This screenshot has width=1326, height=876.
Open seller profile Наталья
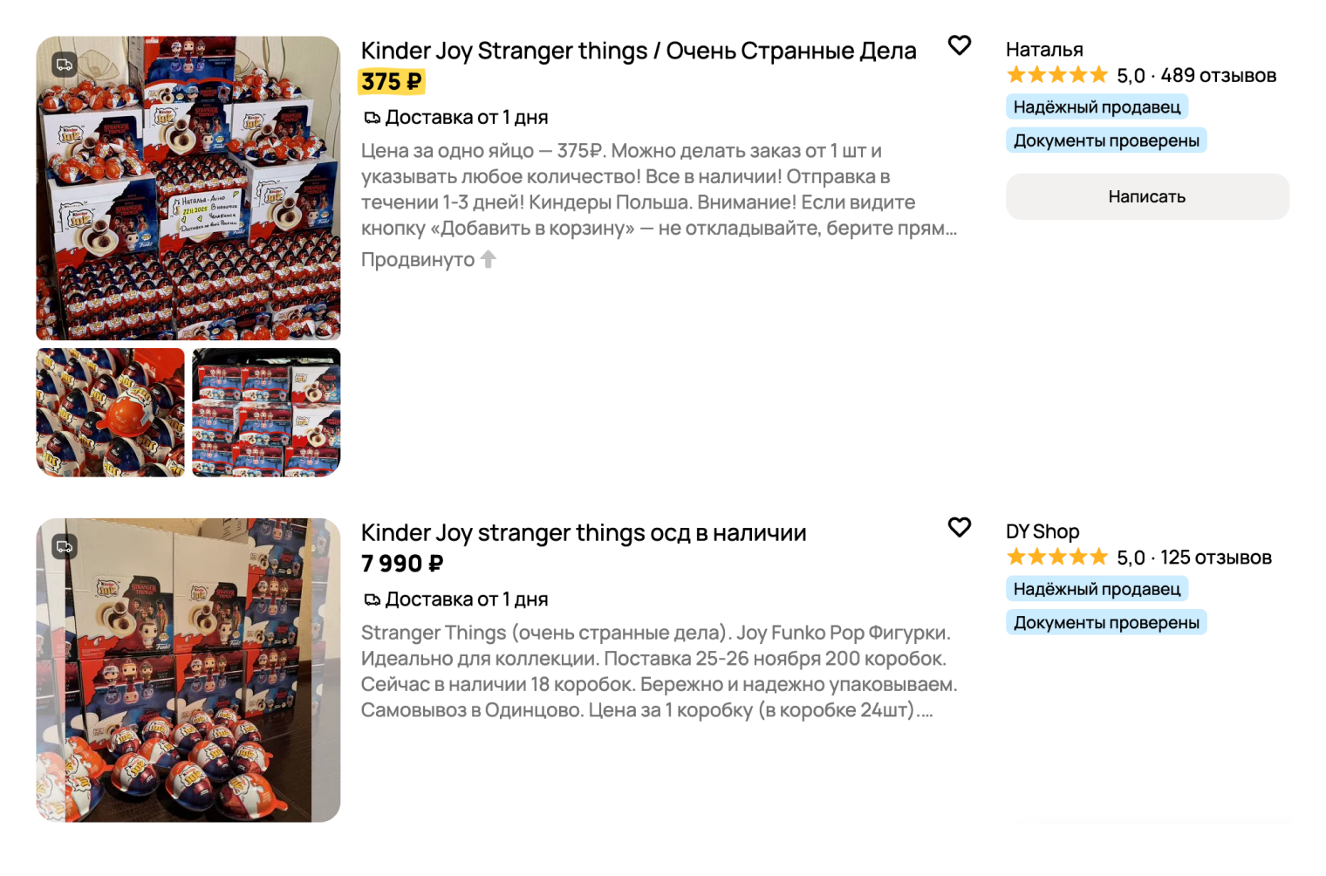coord(1044,50)
